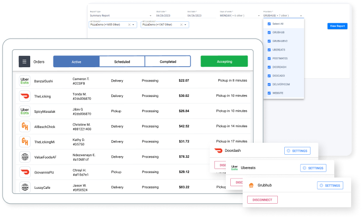Open the hamburger menu beside Orders
The image size is (363, 219).
coord(24,62)
